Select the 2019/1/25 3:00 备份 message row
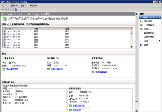The width and height of the screenshot is (162, 112). (x=66, y=45)
